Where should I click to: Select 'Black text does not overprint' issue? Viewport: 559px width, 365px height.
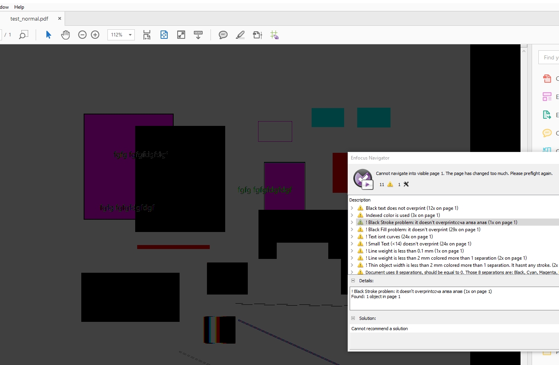pyautogui.click(x=412, y=208)
